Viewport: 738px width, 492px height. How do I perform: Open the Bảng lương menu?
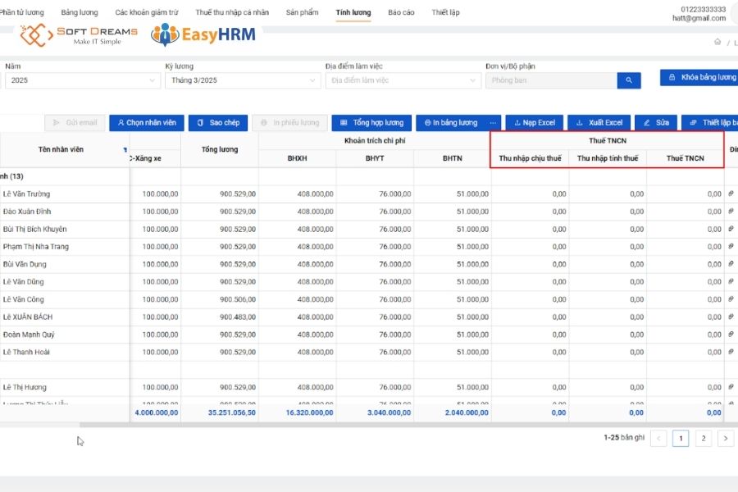pos(80,12)
